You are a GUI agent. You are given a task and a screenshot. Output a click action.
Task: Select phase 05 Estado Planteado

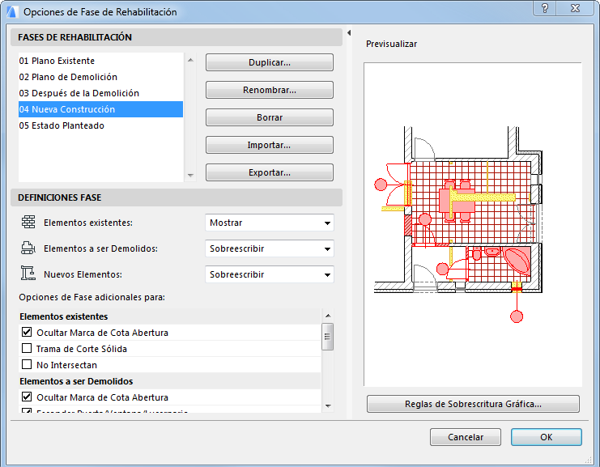click(x=100, y=125)
